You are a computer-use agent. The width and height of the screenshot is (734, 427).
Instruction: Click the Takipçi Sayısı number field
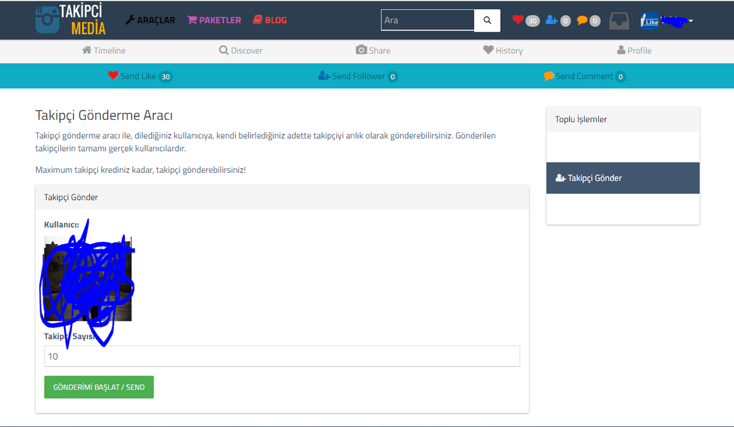pos(282,356)
